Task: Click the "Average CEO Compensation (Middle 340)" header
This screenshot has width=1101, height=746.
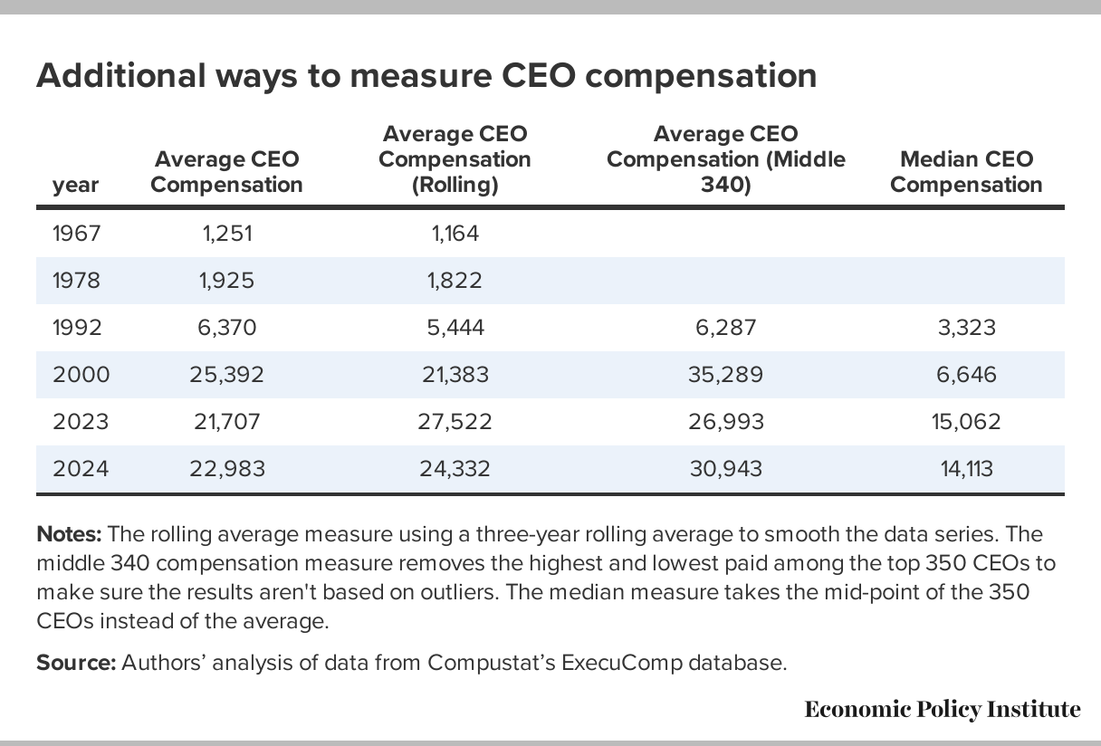Action: (725, 159)
